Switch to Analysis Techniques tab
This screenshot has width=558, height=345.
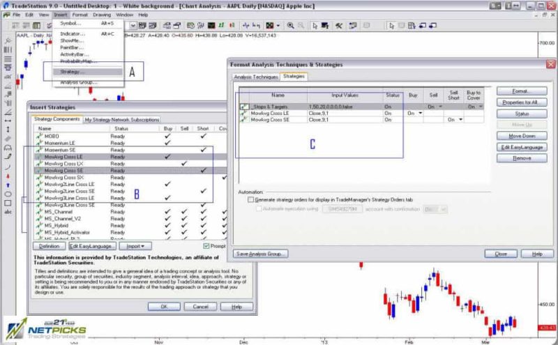pyautogui.click(x=256, y=77)
